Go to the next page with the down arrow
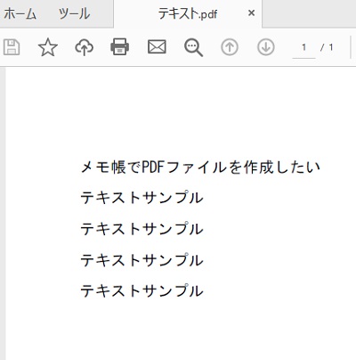This screenshot has height=360, width=356. (x=266, y=47)
